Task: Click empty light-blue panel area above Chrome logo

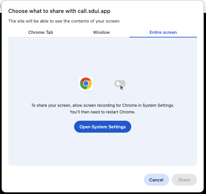Action: click(x=86, y=56)
